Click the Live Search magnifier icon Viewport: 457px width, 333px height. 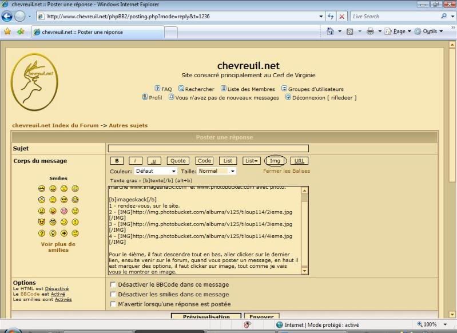[444, 17]
